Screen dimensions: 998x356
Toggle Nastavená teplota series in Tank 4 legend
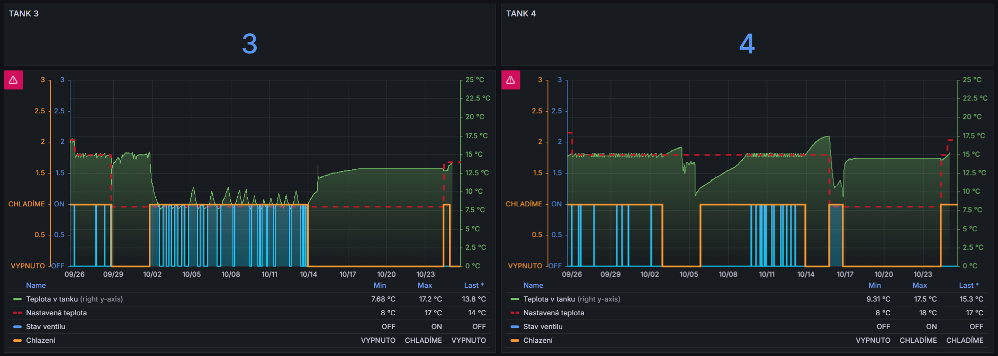pos(553,313)
